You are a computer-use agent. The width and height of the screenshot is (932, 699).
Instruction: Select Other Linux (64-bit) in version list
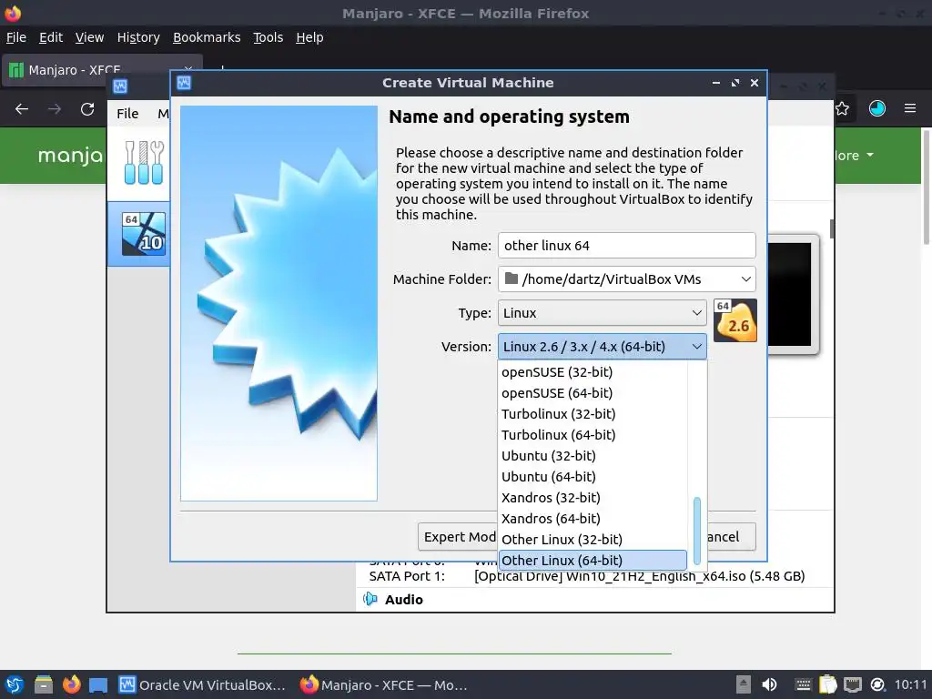[x=593, y=561]
